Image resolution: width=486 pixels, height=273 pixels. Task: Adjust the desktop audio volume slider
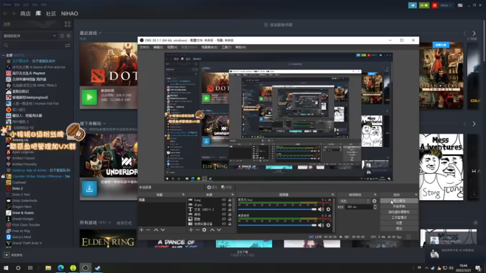point(277,225)
